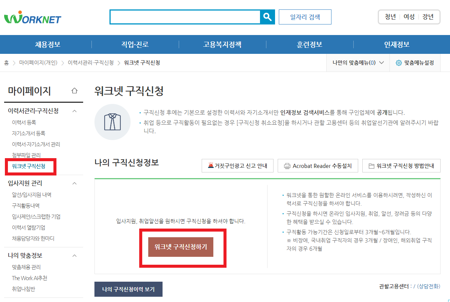Open the 훈련정보 main menu
450x302 pixels.
click(309, 44)
